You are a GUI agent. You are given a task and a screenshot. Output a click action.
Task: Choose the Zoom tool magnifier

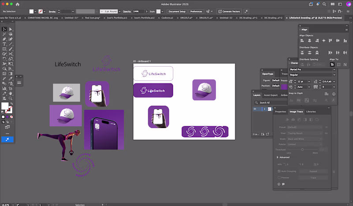pos(11,98)
